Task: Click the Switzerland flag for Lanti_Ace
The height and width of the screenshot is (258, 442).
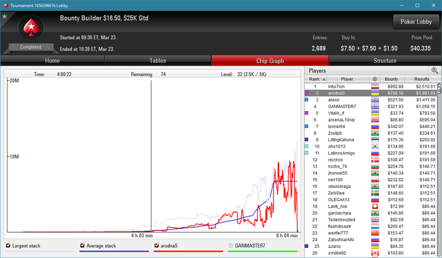Action: (375, 206)
